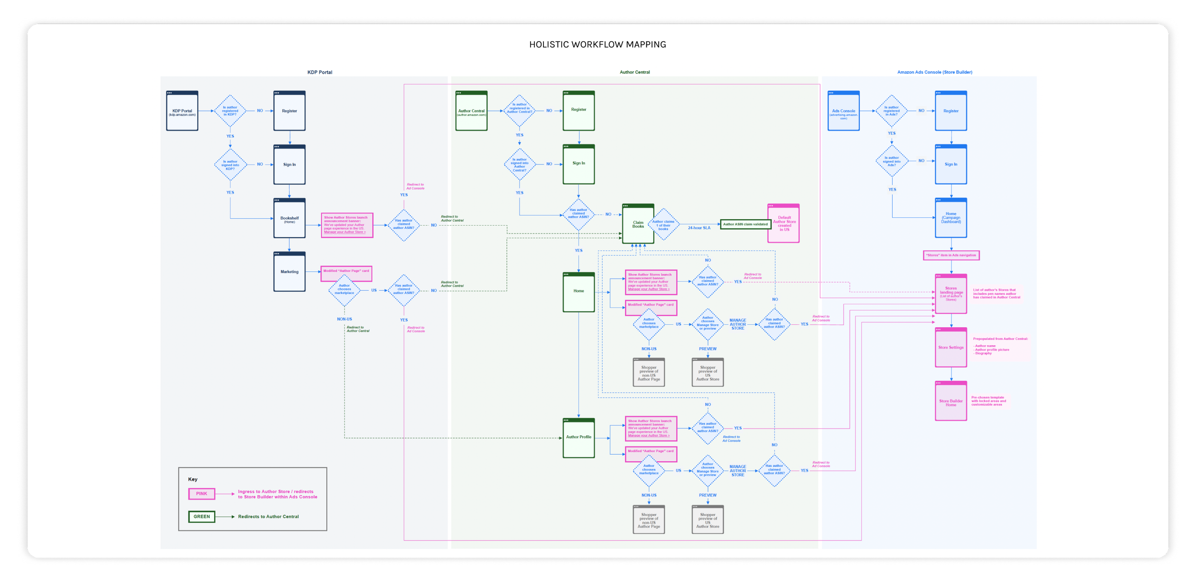Select the Marketing node
Screen dimensions: 1196x586
click(x=289, y=271)
